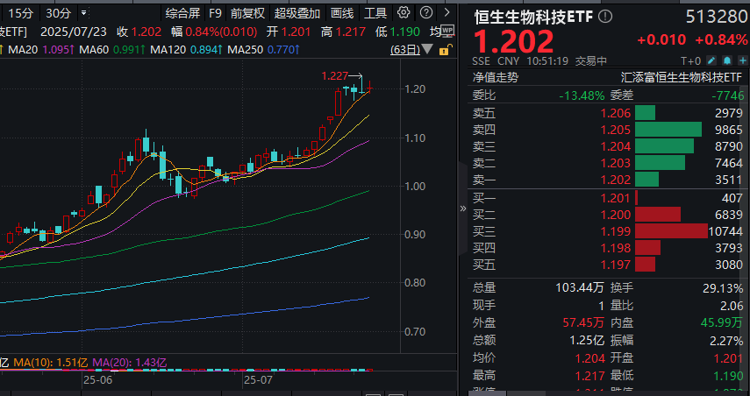Select the 30分 period tab
This screenshot has width=750, height=396.
point(57,13)
